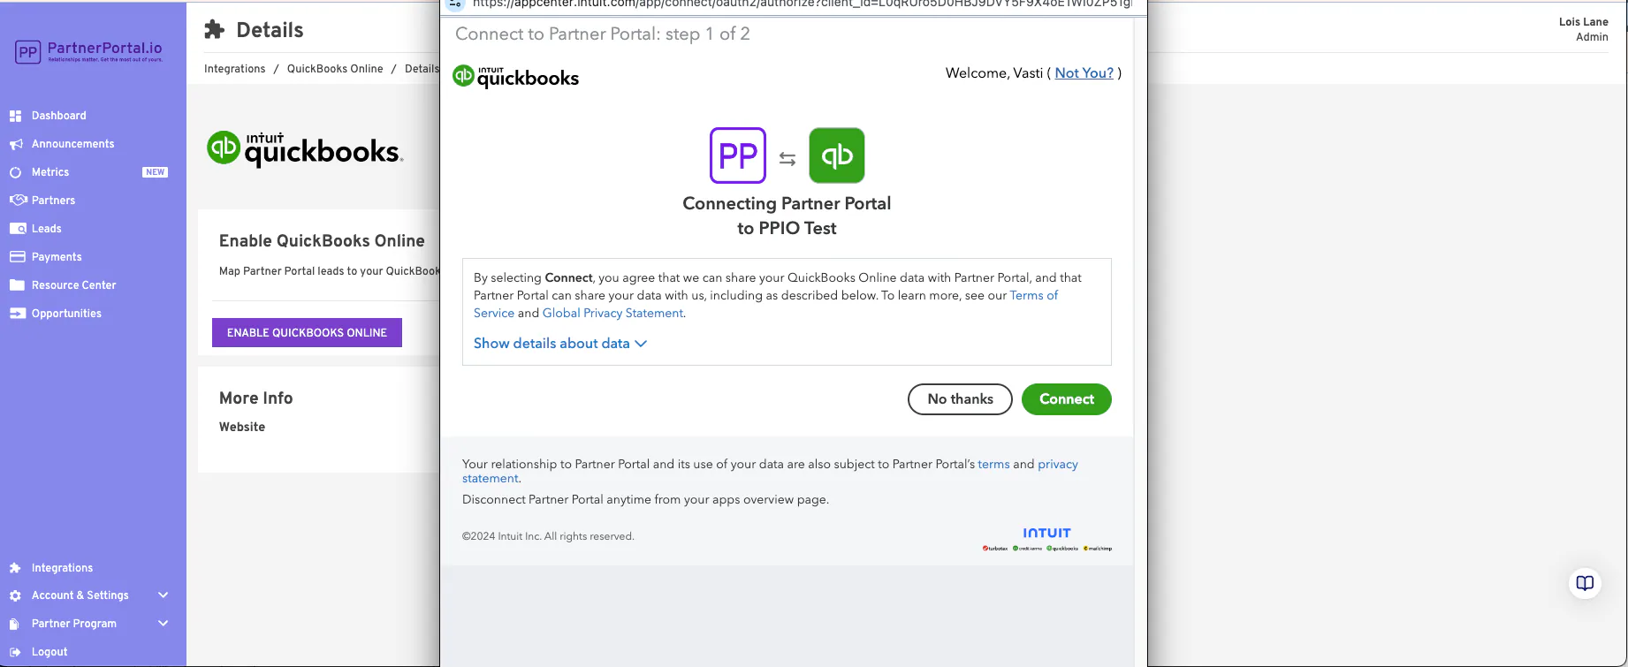Click the QuickBooks logo in popup header

516,77
